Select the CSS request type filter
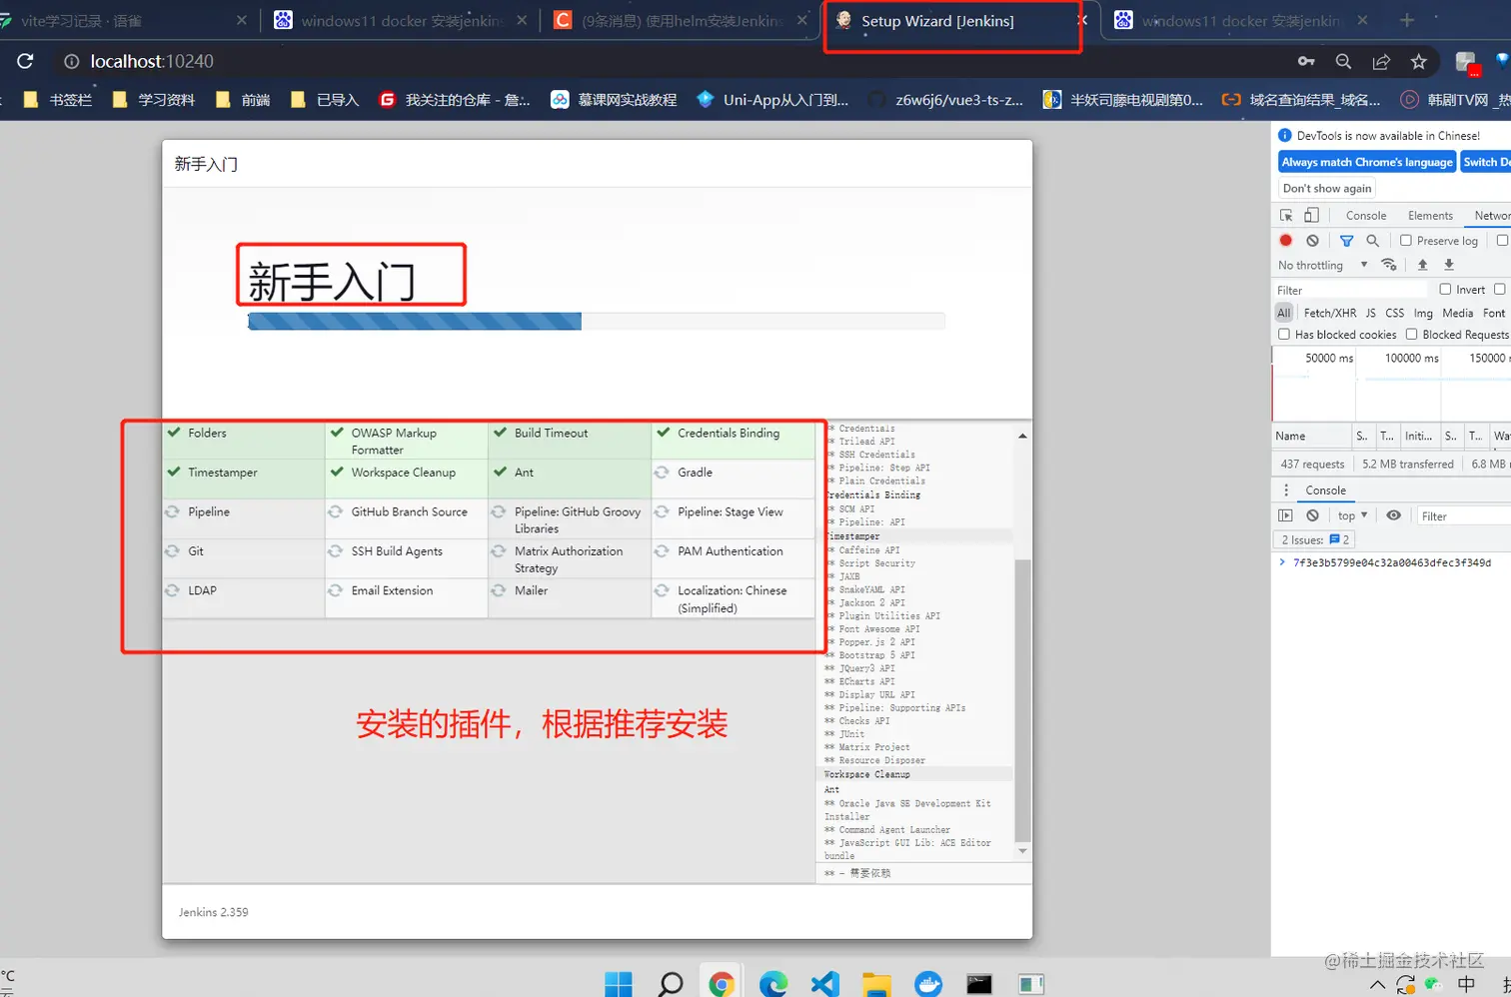 point(1395,313)
